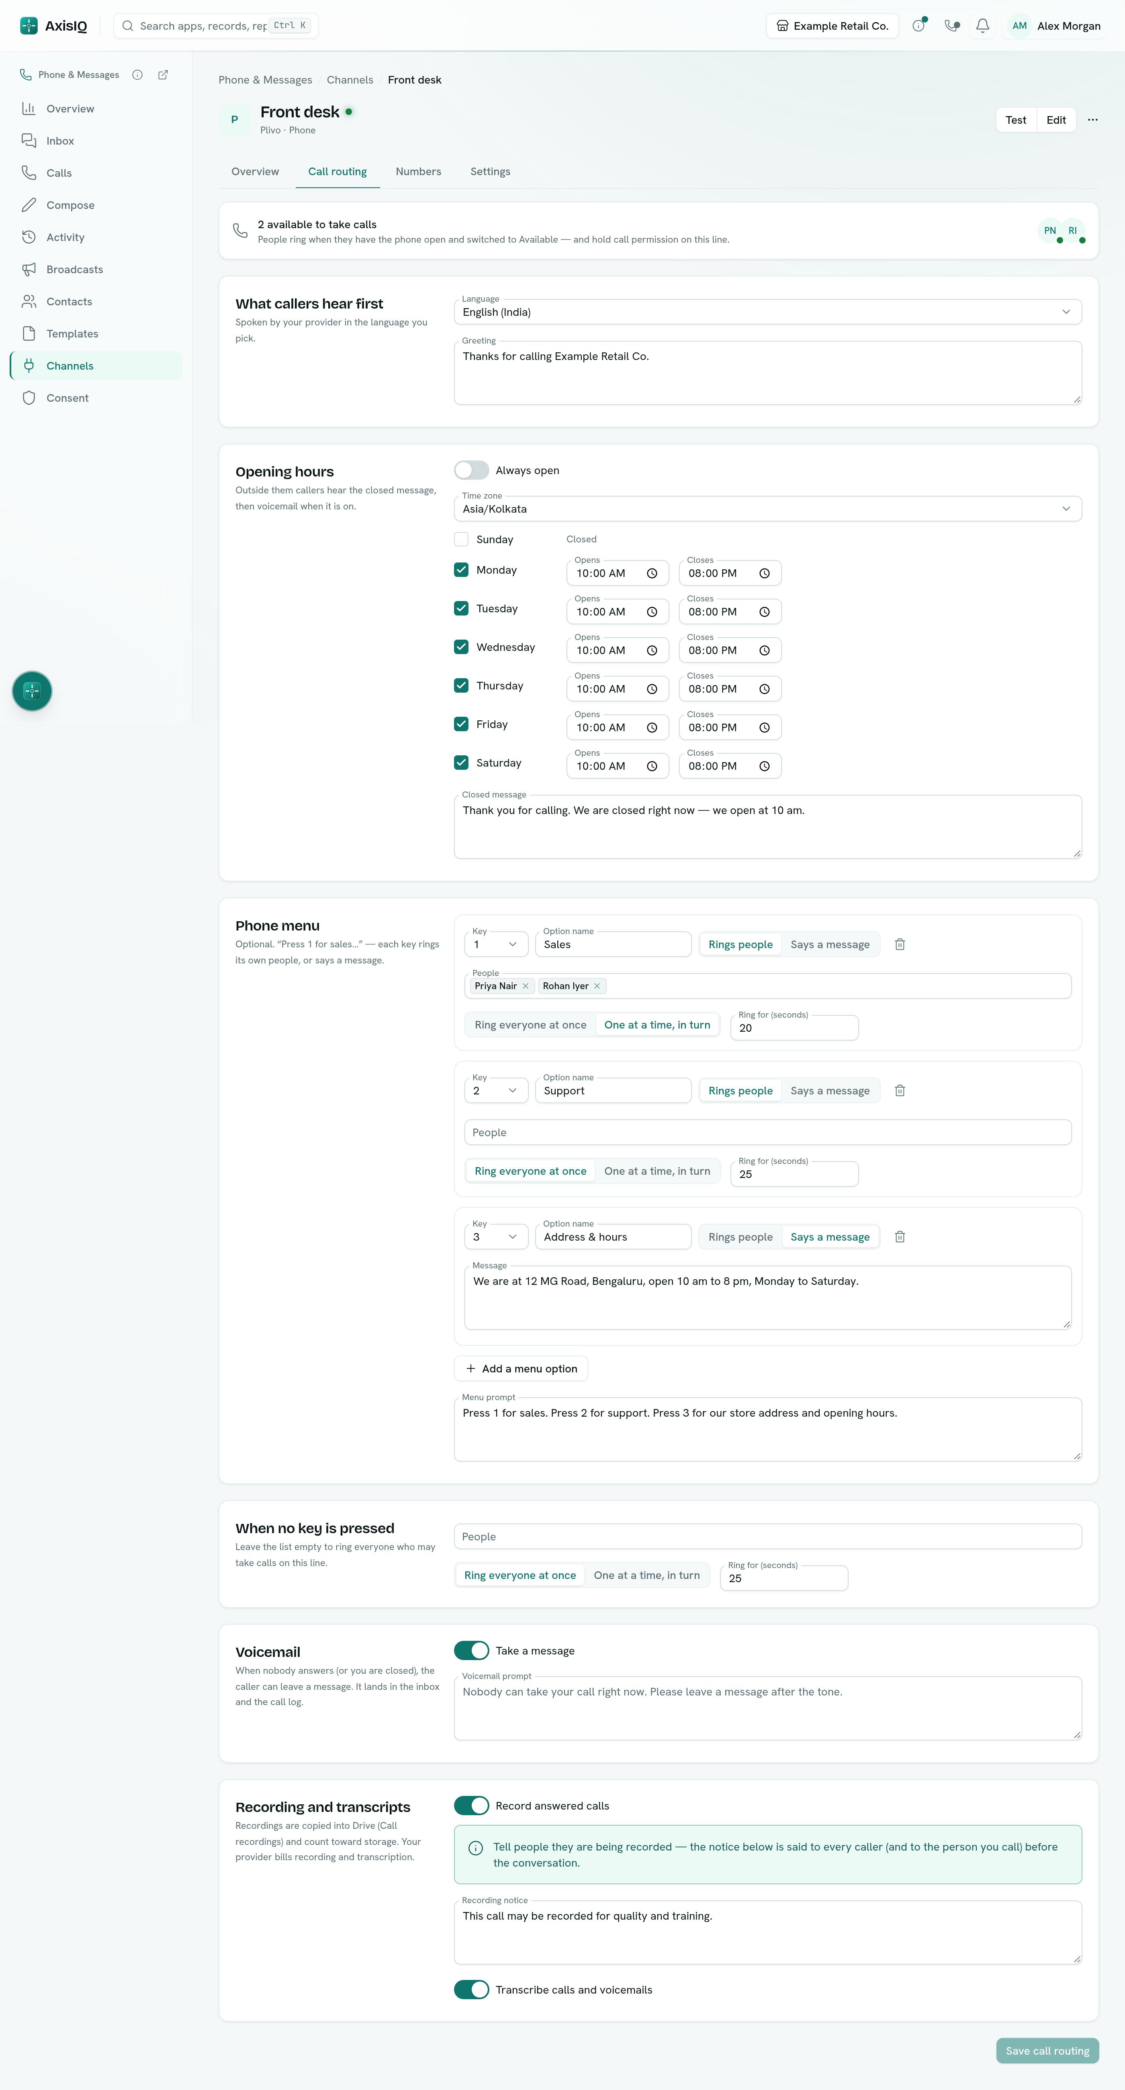Image resolution: width=1125 pixels, height=2090 pixels.
Task: Select the Call routing tab
Action: tap(337, 172)
